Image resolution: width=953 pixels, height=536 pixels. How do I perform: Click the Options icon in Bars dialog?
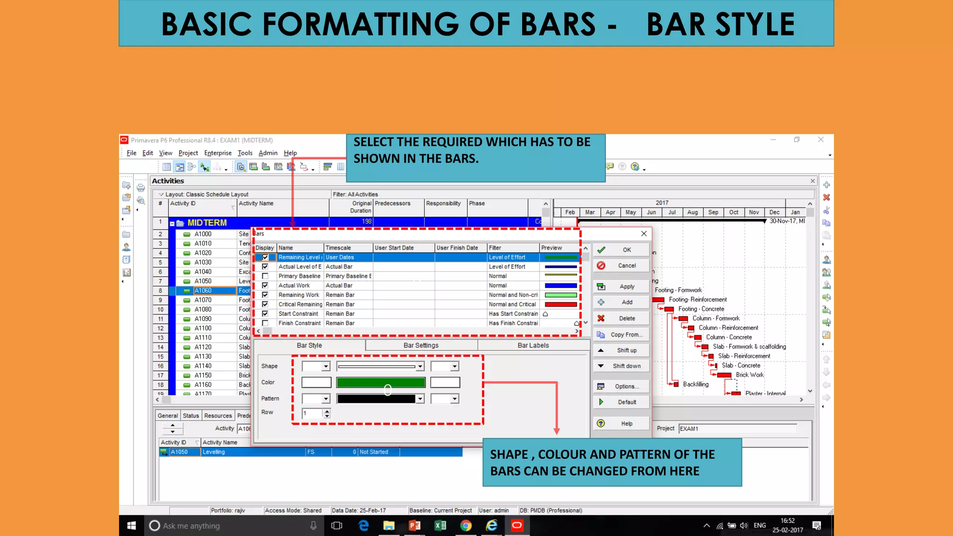(601, 386)
